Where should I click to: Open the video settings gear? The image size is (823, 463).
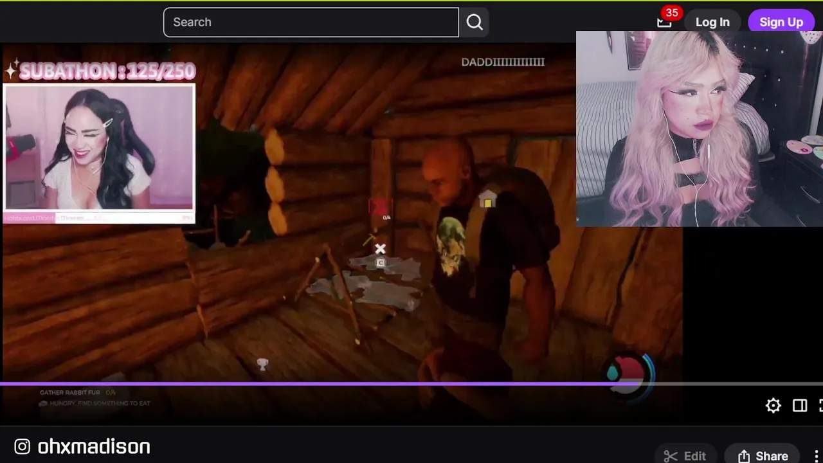[x=773, y=405]
